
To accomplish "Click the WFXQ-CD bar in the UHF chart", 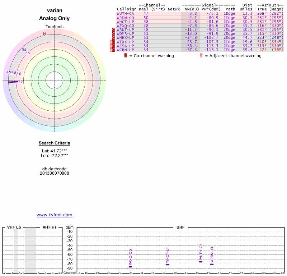I will click(x=131, y=267).
